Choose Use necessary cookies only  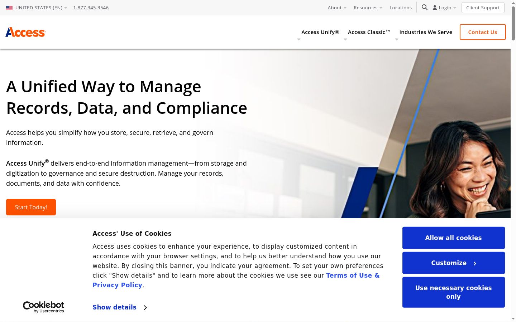(x=453, y=292)
